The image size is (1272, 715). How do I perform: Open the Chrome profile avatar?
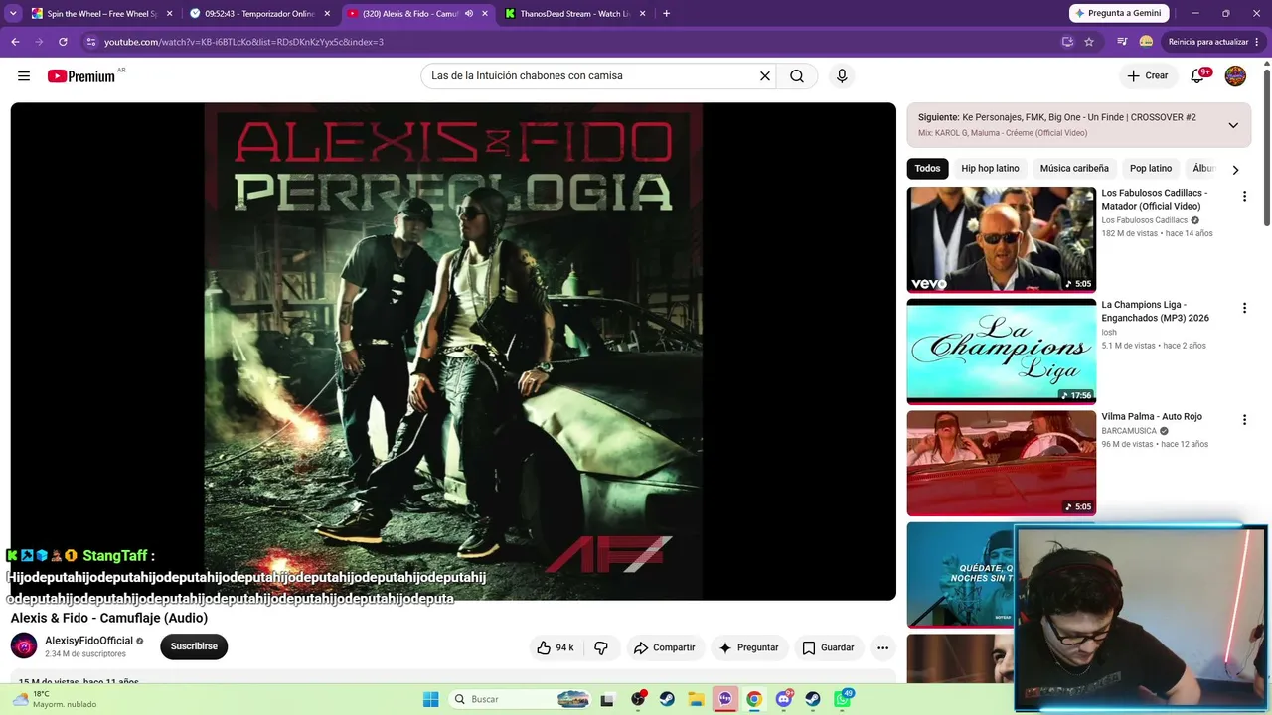(1146, 42)
